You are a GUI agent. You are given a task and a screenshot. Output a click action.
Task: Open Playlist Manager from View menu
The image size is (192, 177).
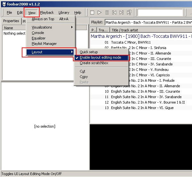tap(51, 44)
